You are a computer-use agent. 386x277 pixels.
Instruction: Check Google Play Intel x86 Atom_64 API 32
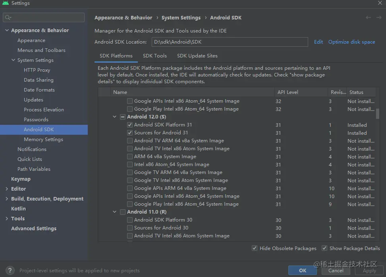(x=130, y=109)
